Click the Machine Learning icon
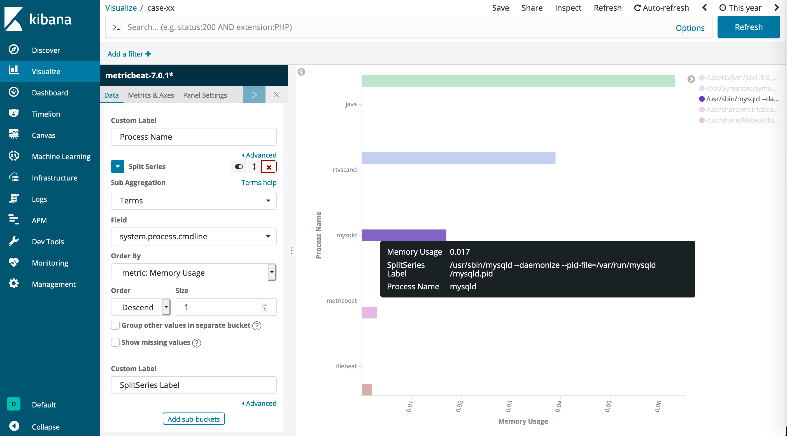Screen dimensions: 787x436 pyautogui.click(x=14, y=156)
